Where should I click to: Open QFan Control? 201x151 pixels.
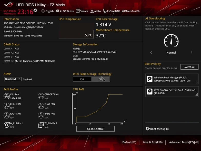pos(95,129)
